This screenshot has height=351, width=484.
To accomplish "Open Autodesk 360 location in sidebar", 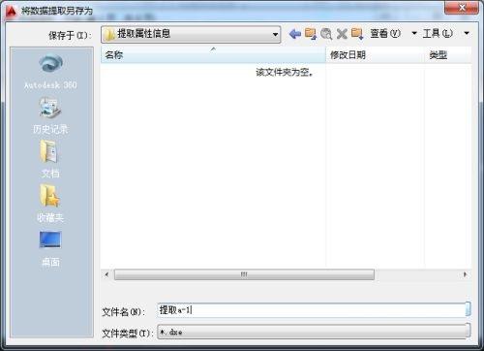I will [50, 72].
